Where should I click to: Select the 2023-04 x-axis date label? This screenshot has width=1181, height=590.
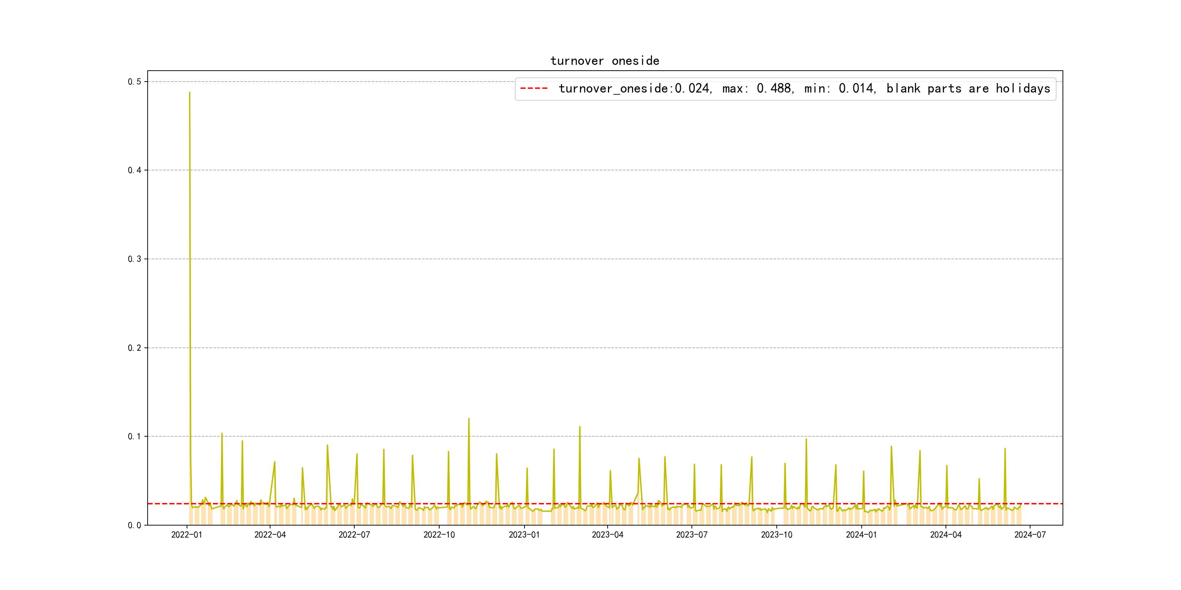pyautogui.click(x=608, y=535)
